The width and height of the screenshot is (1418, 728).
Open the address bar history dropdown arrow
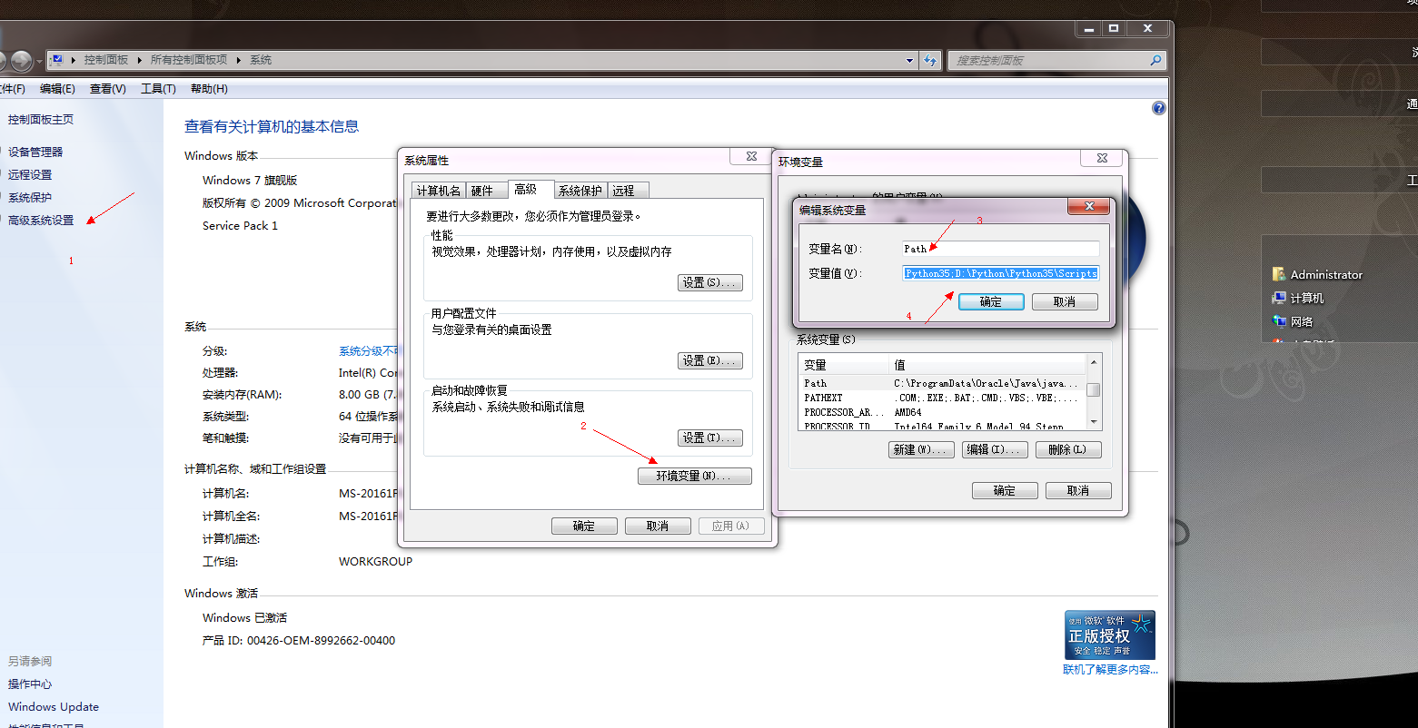click(909, 61)
